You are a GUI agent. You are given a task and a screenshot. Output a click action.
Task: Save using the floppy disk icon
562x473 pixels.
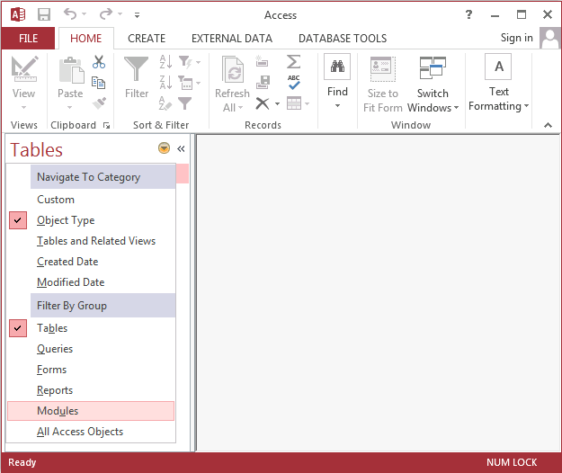(x=44, y=14)
